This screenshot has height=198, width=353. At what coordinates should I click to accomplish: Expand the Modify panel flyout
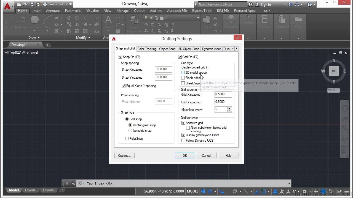(83, 38)
